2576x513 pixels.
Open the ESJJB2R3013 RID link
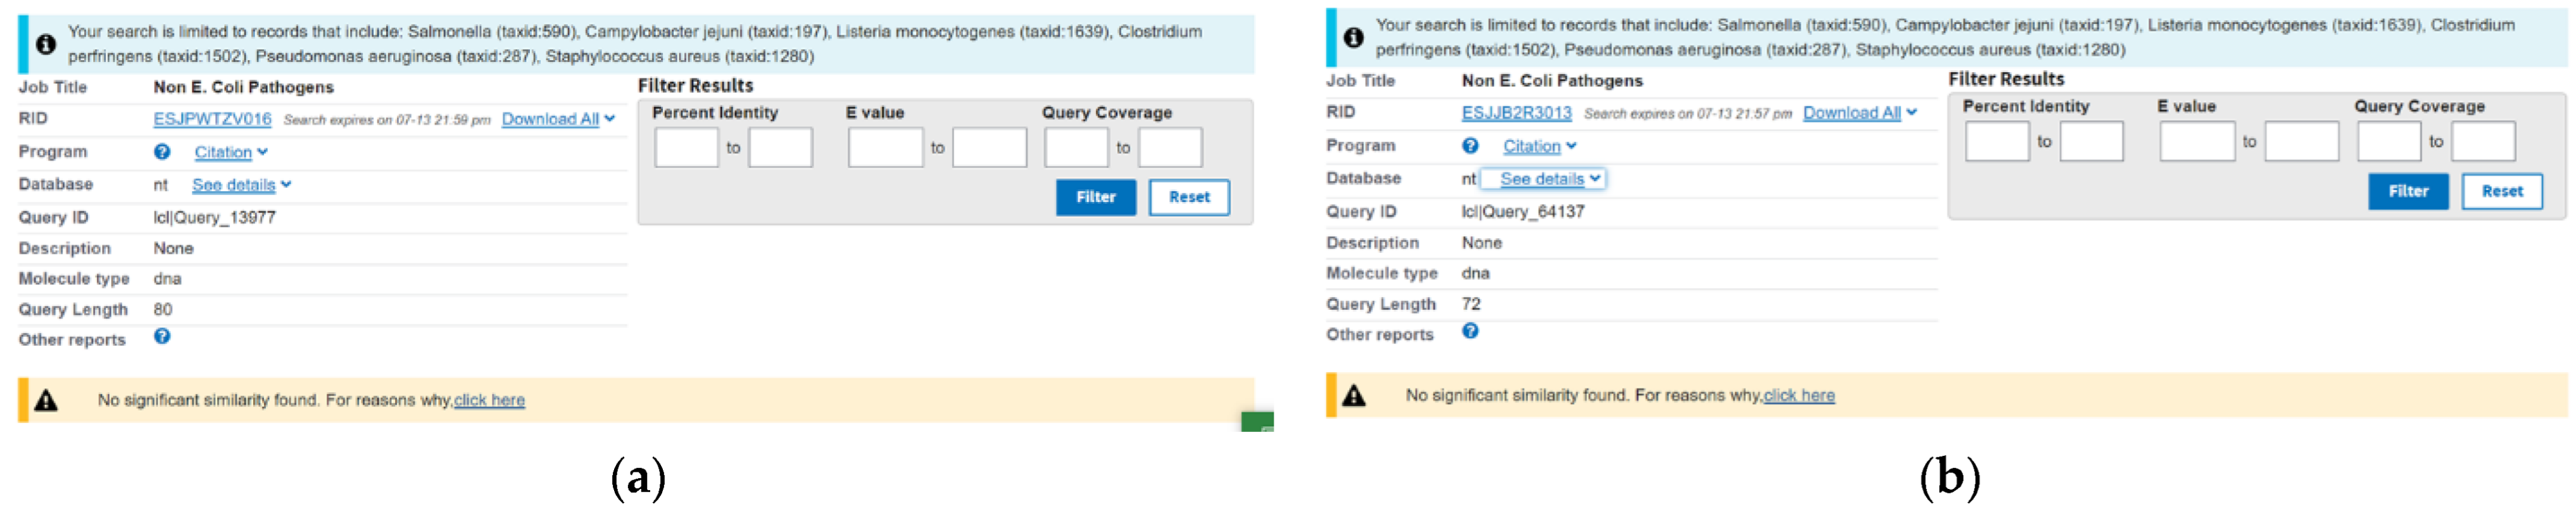point(1516,113)
